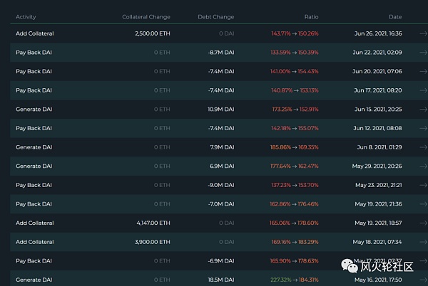Open arrow for Jun 15 Generate DAI row

click(x=423, y=110)
